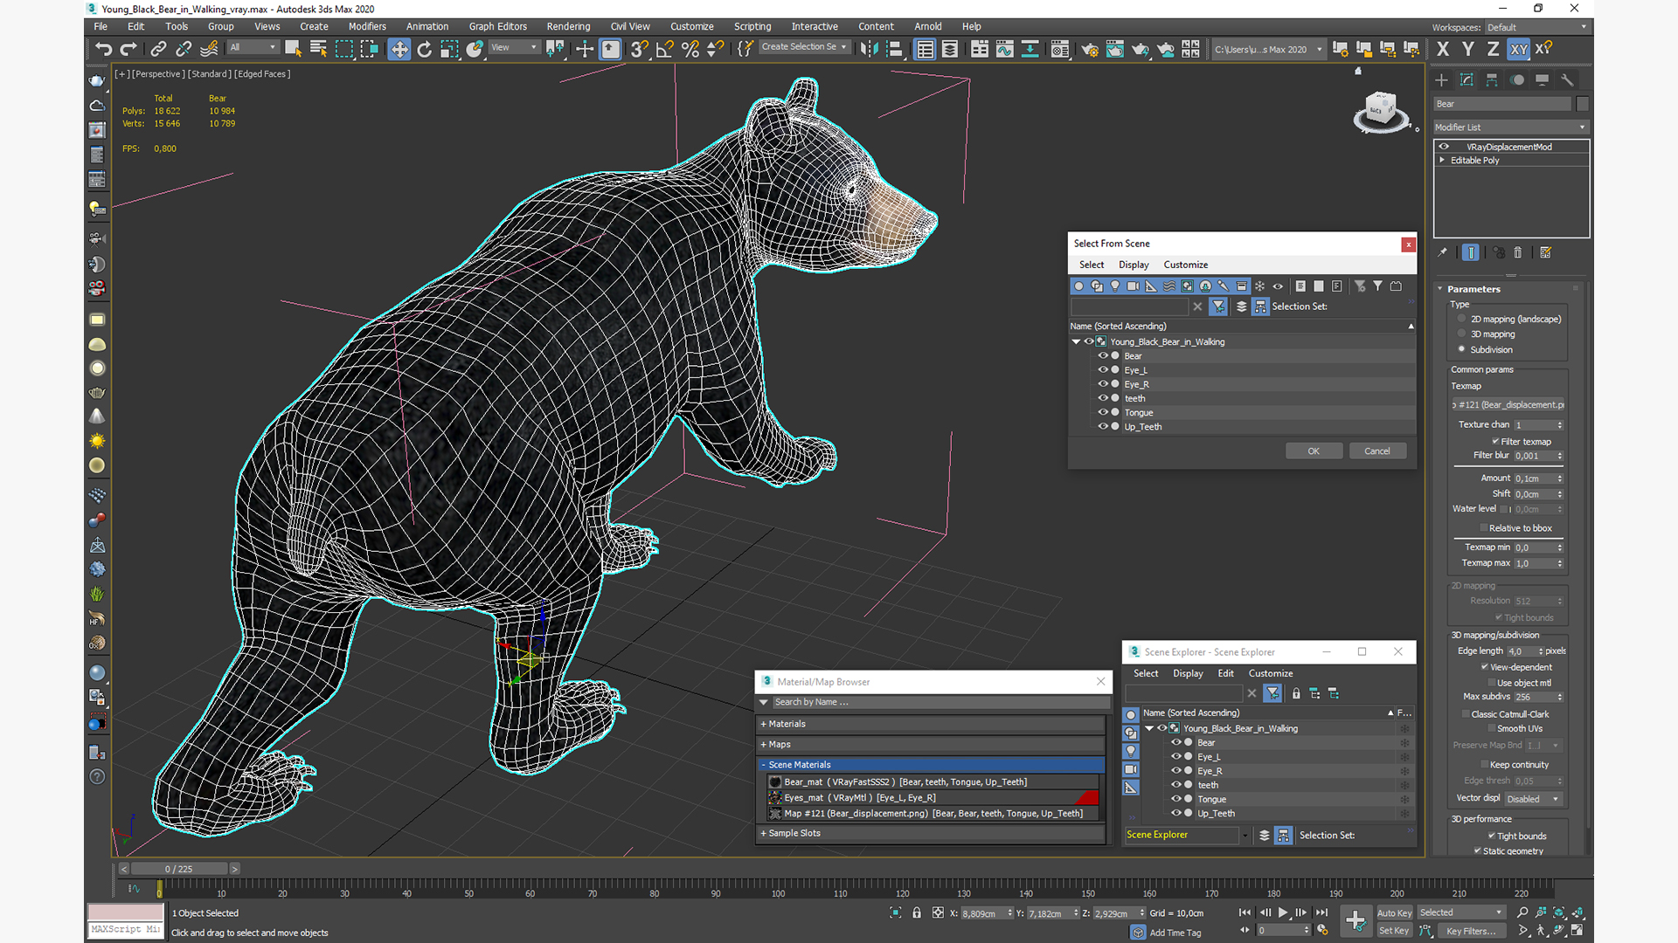The height and width of the screenshot is (943, 1678).
Task: Open the Layer Explorer icon
Action: click(950, 49)
